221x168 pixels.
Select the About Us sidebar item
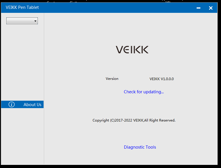(x=22, y=104)
